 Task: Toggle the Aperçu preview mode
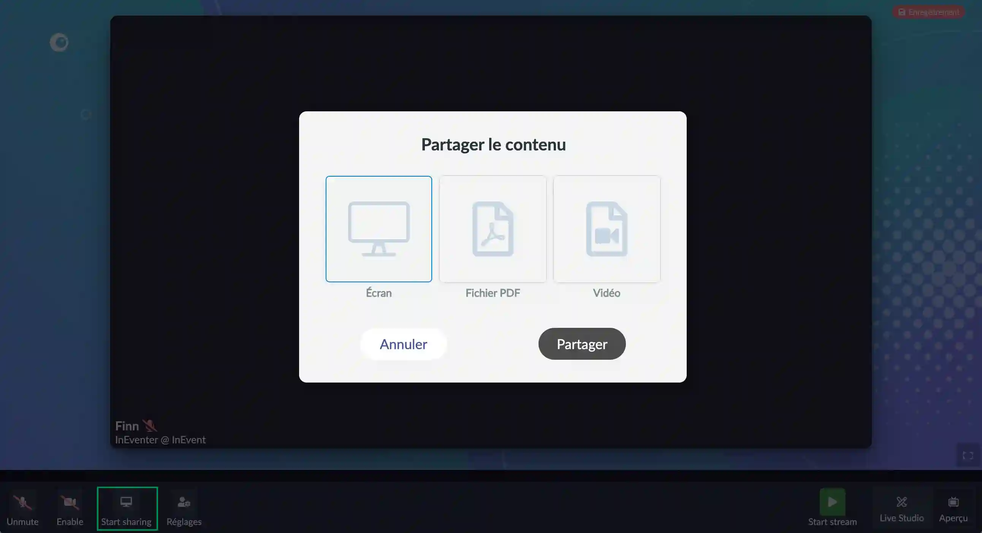953,509
